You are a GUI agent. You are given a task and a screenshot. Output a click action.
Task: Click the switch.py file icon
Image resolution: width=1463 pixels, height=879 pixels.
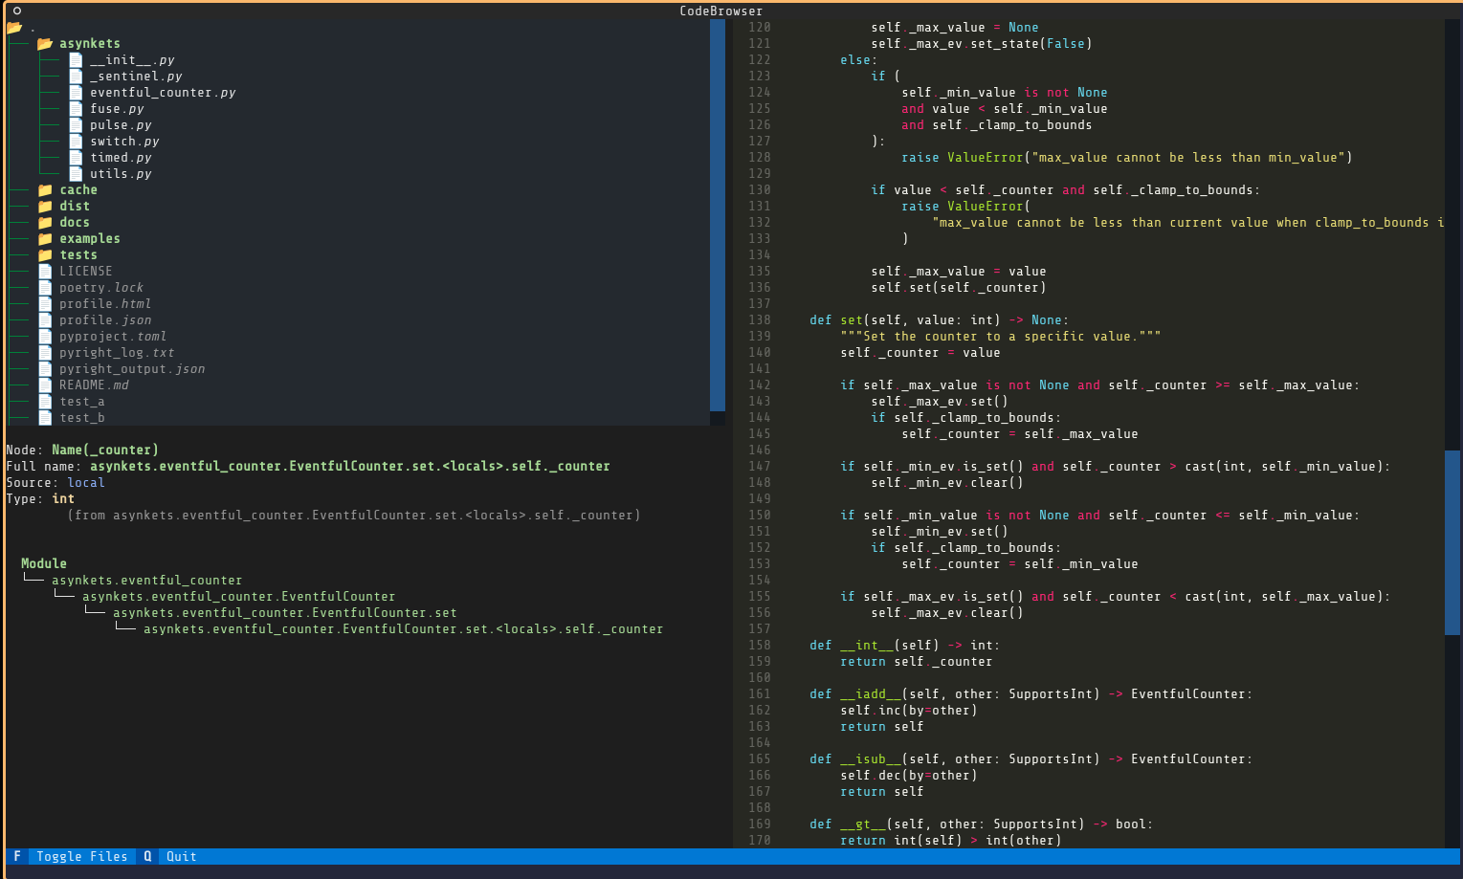point(76,141)
